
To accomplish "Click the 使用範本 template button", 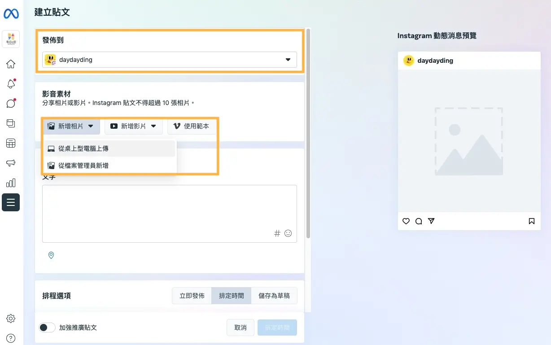I will tap(192, 127).
